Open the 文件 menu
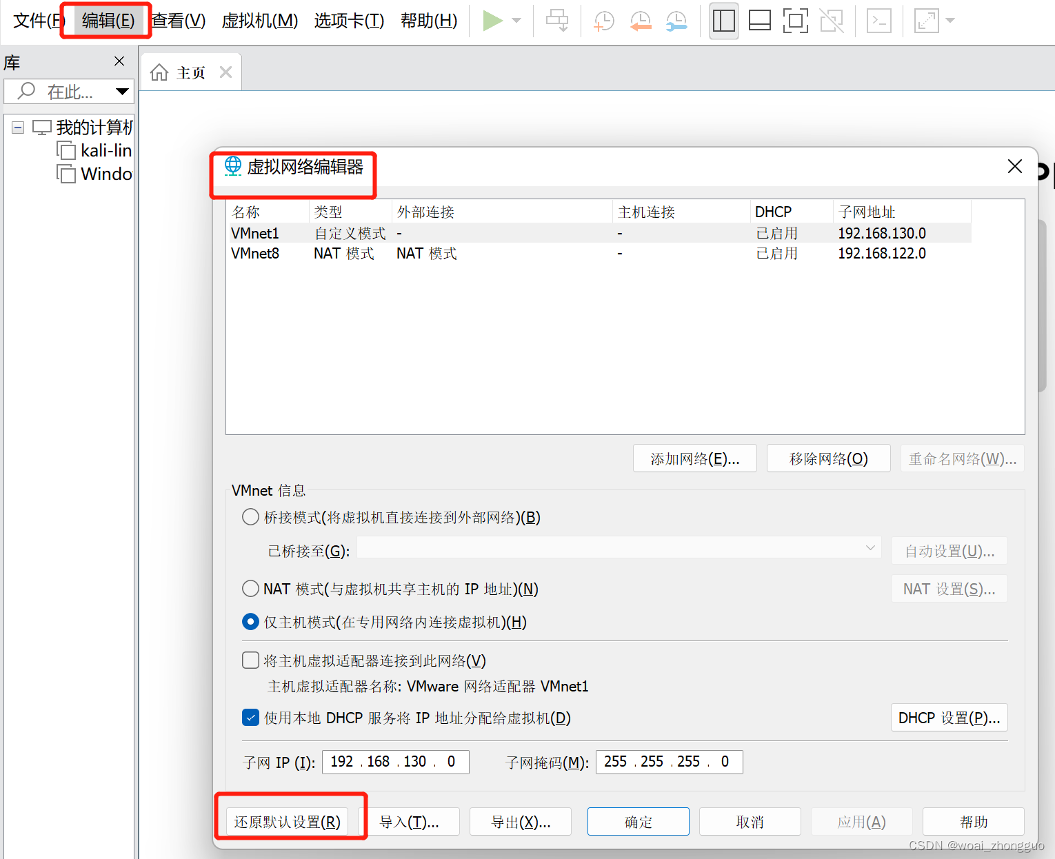Viewport: 1055px width, 859px height. 37,21
